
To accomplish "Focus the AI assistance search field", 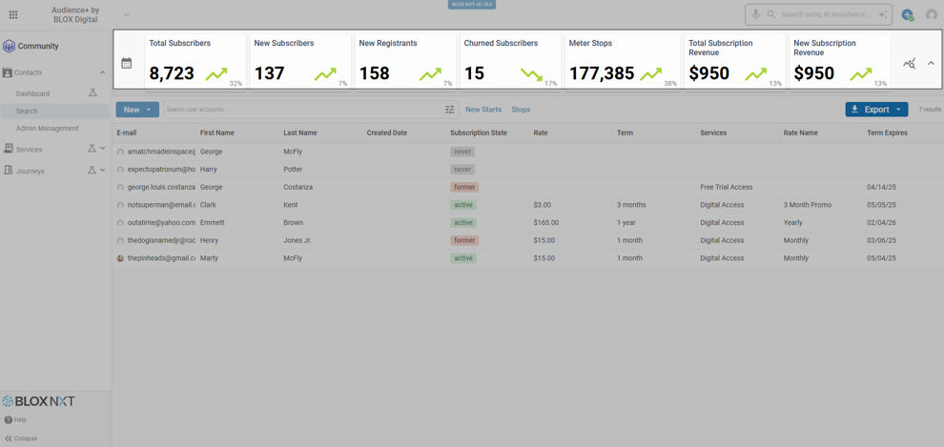I will pyautogui.click(x=826, y=14).
